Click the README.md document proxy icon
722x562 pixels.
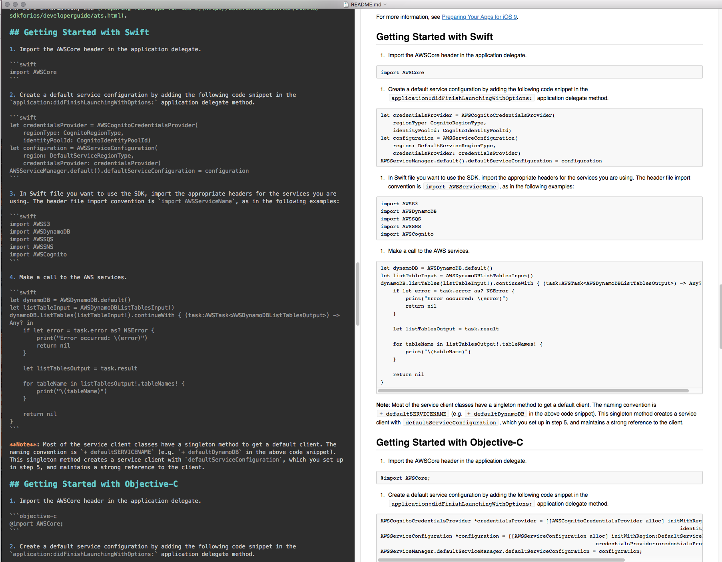(346, 4)
